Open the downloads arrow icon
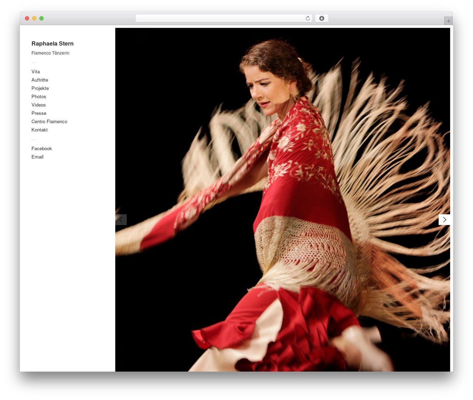The height and width of the screenshot is (400, 473). 321,18
